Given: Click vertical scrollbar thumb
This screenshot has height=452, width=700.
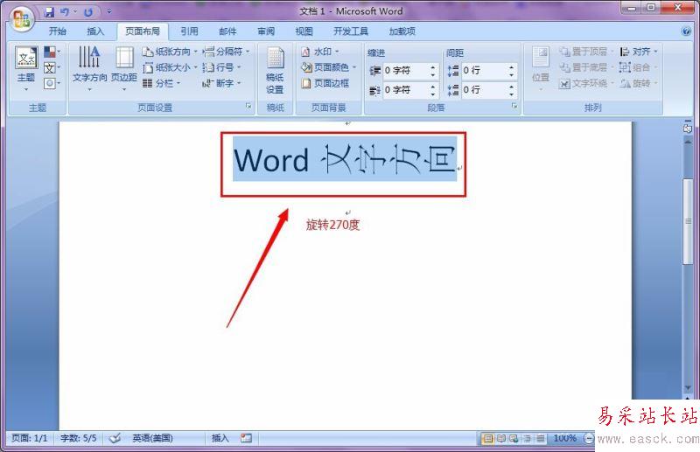Looking at the screenshot, I should [688, 221].
